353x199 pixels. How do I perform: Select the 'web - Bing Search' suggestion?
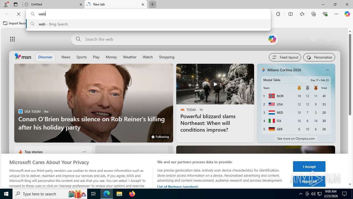pos(148,24)
